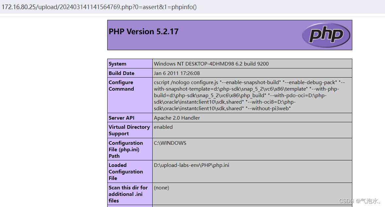Image resolution: width=385 pixels, height=207 pixels.
Task: Select the PHP Version 5.2.17 heading
Action: click(143, 32)
